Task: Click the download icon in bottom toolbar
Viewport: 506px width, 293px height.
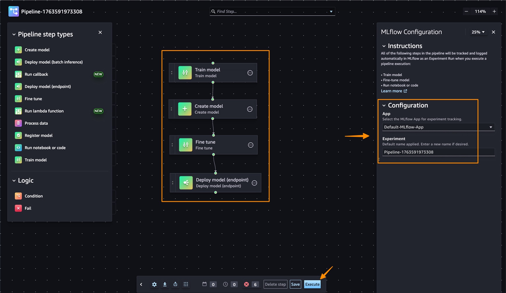Action: (x=165, y=284)
